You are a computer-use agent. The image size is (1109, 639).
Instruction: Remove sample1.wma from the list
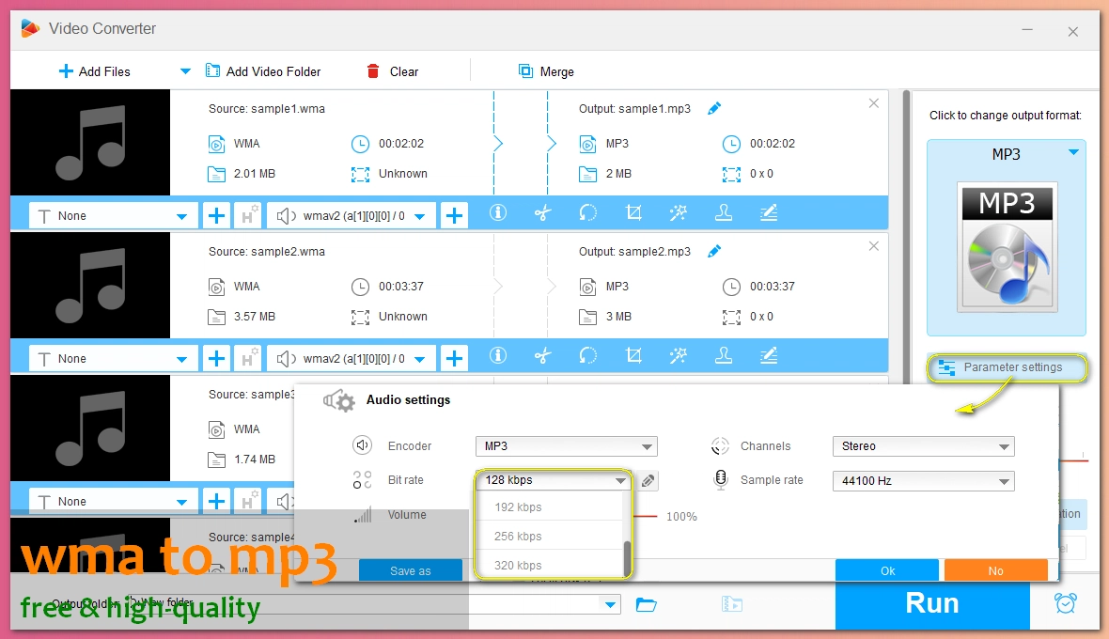[x=874, y=103]
